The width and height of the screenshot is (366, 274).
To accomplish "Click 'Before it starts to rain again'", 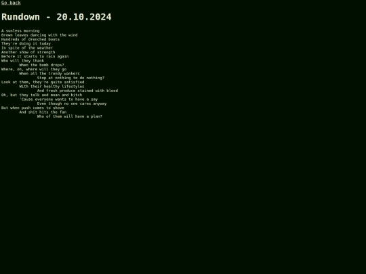I will [x=35, y=56].
